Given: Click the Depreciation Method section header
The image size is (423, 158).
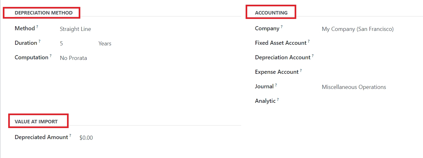Looking at the screenshot, I should [44, 13].
